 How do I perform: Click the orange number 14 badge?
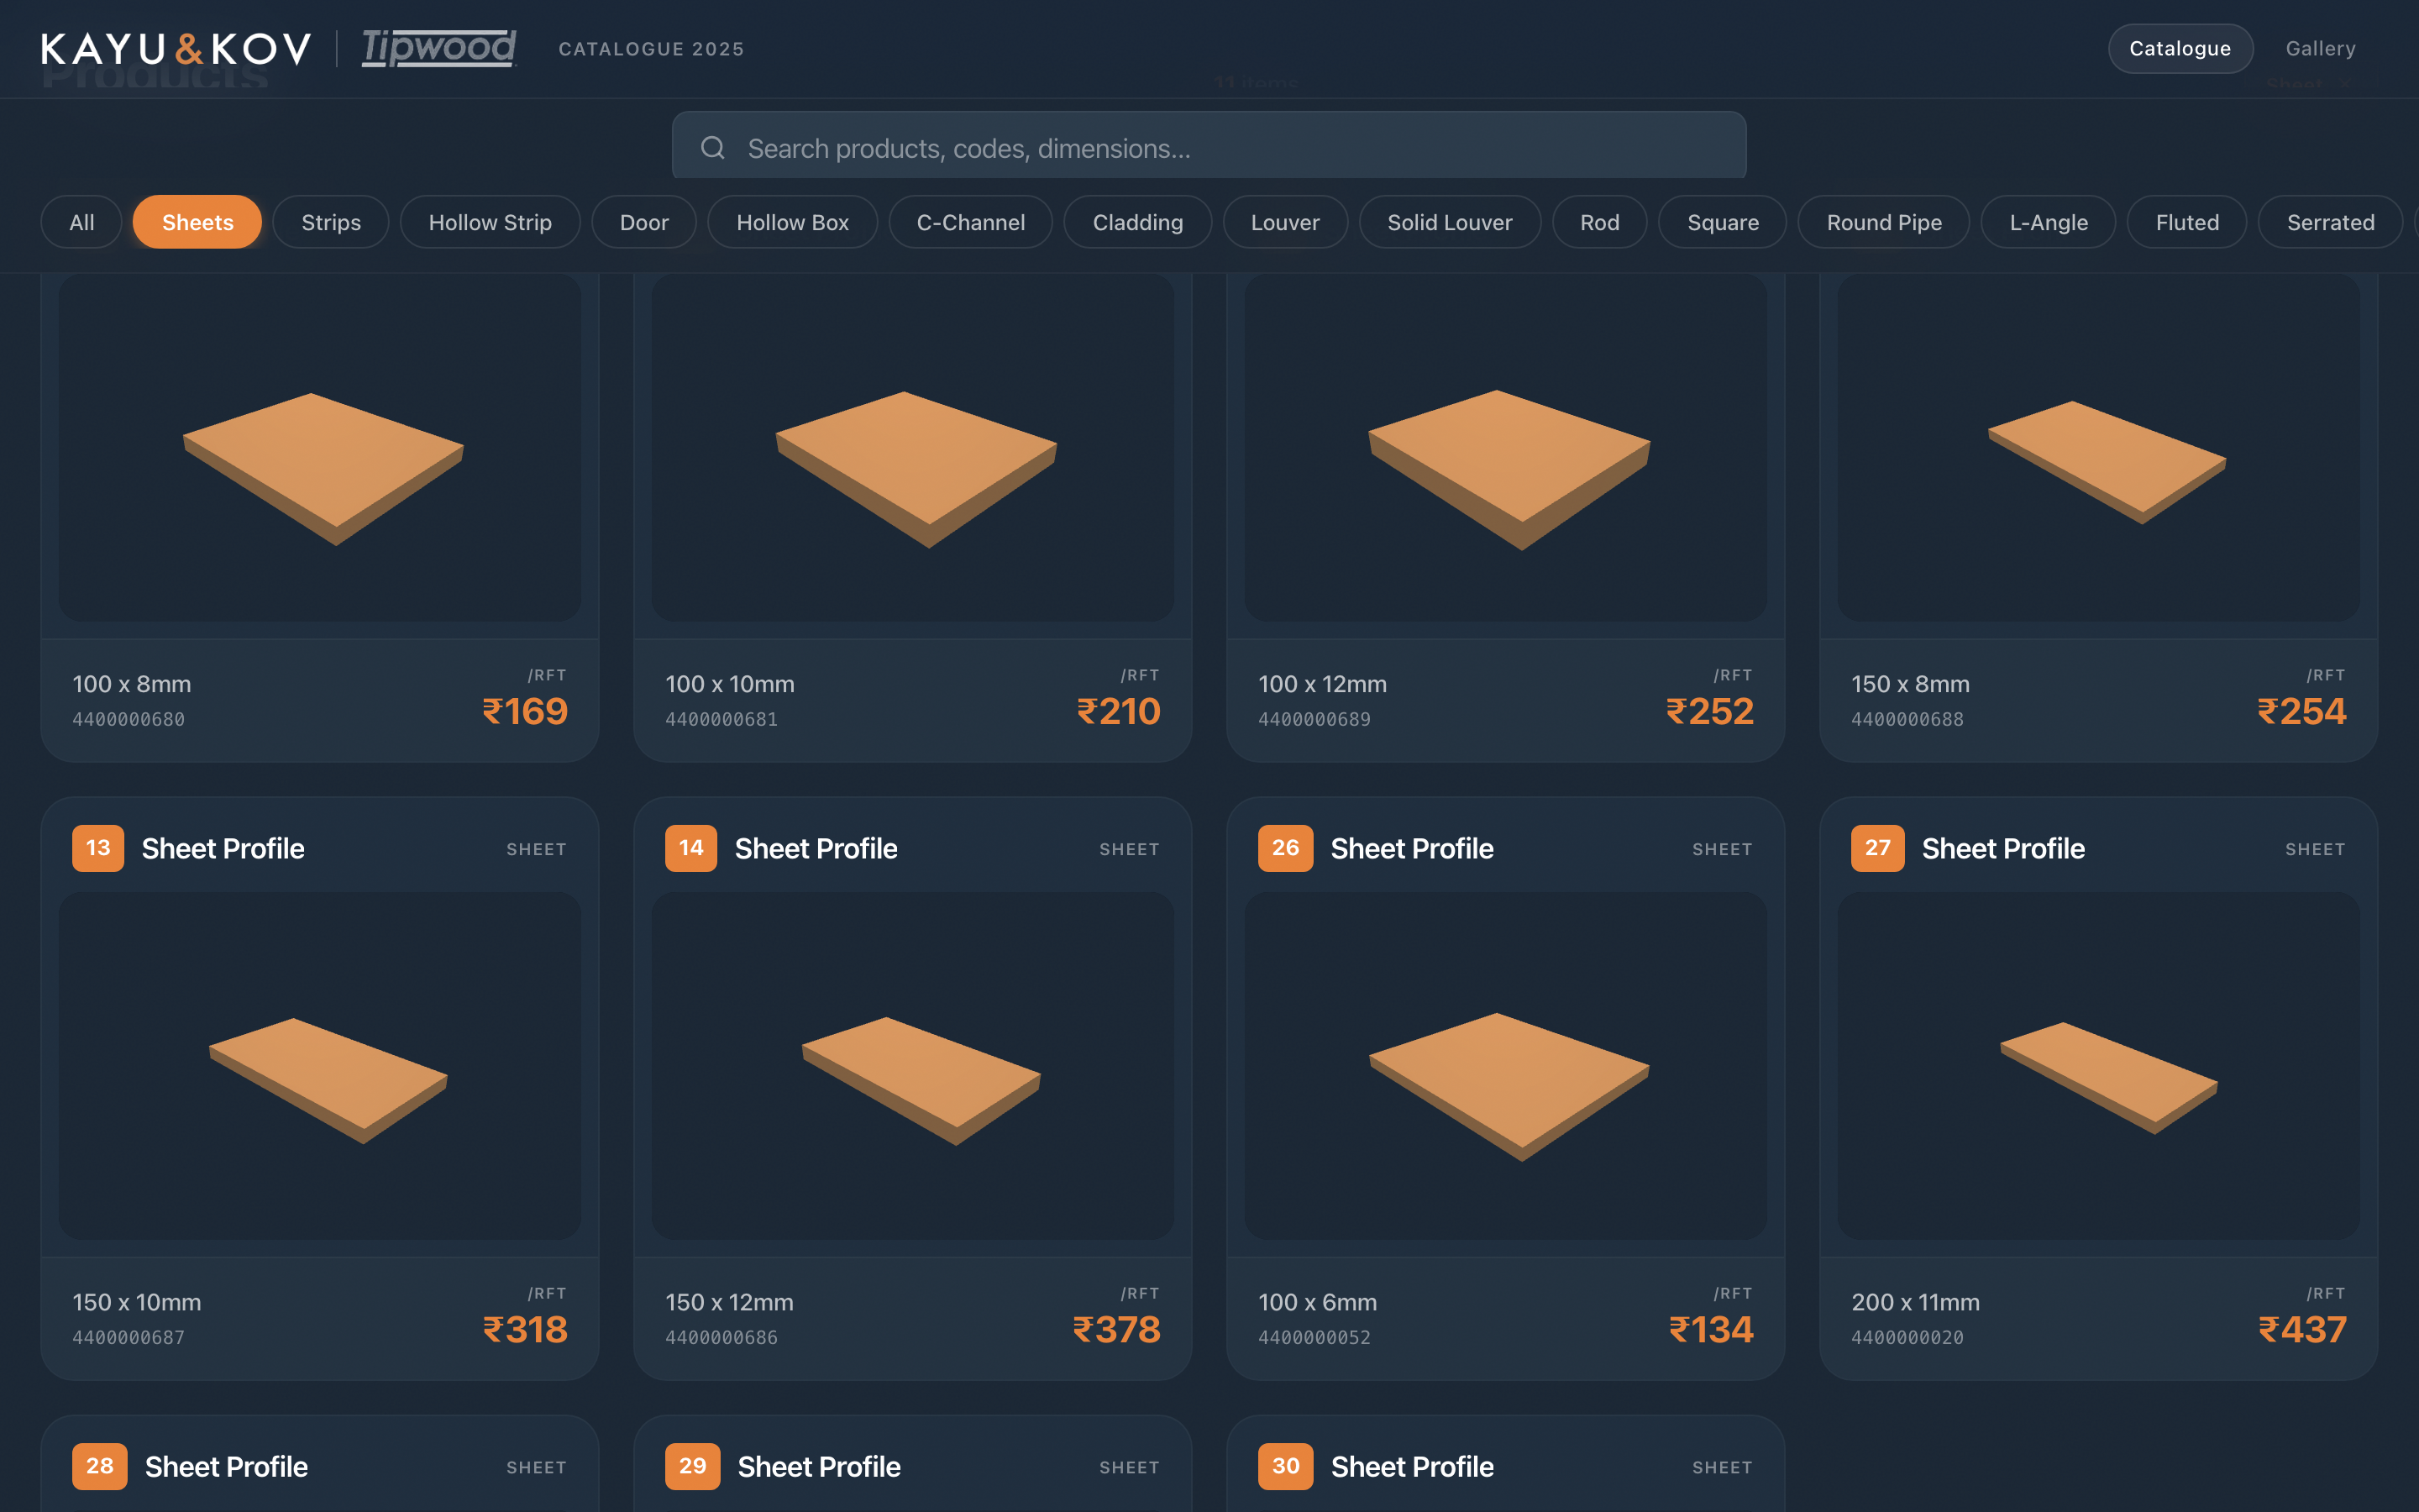pyautogui.click(x=690, y=848)
